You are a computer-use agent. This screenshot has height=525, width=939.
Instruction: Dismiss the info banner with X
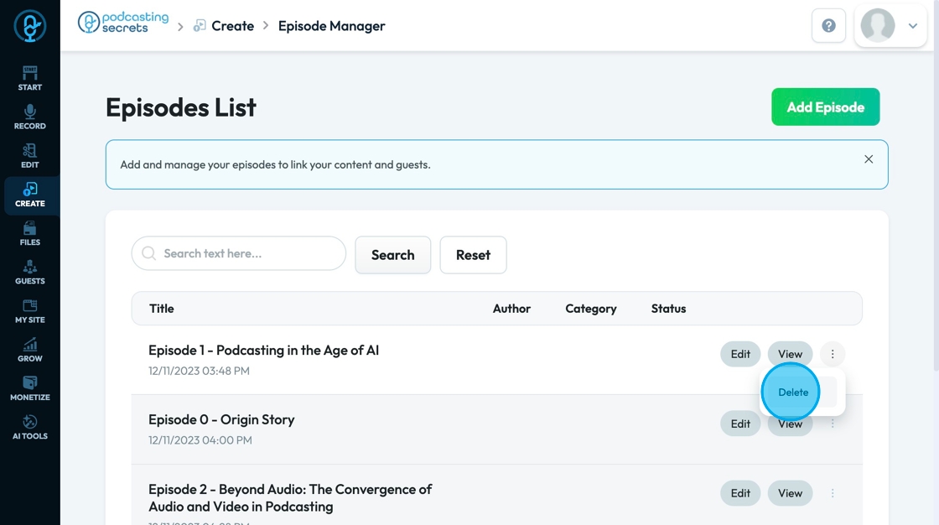869,159
